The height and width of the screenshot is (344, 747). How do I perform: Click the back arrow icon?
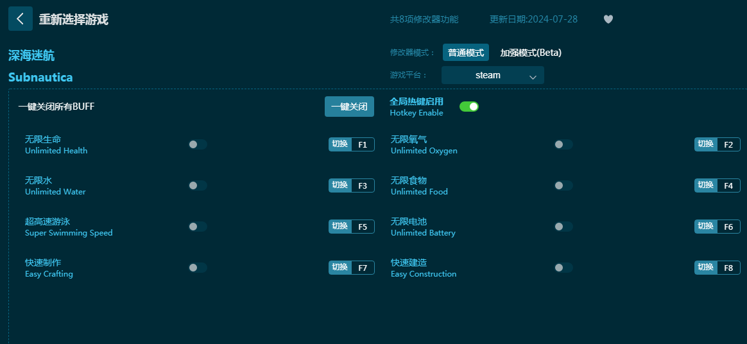(20, 19)
